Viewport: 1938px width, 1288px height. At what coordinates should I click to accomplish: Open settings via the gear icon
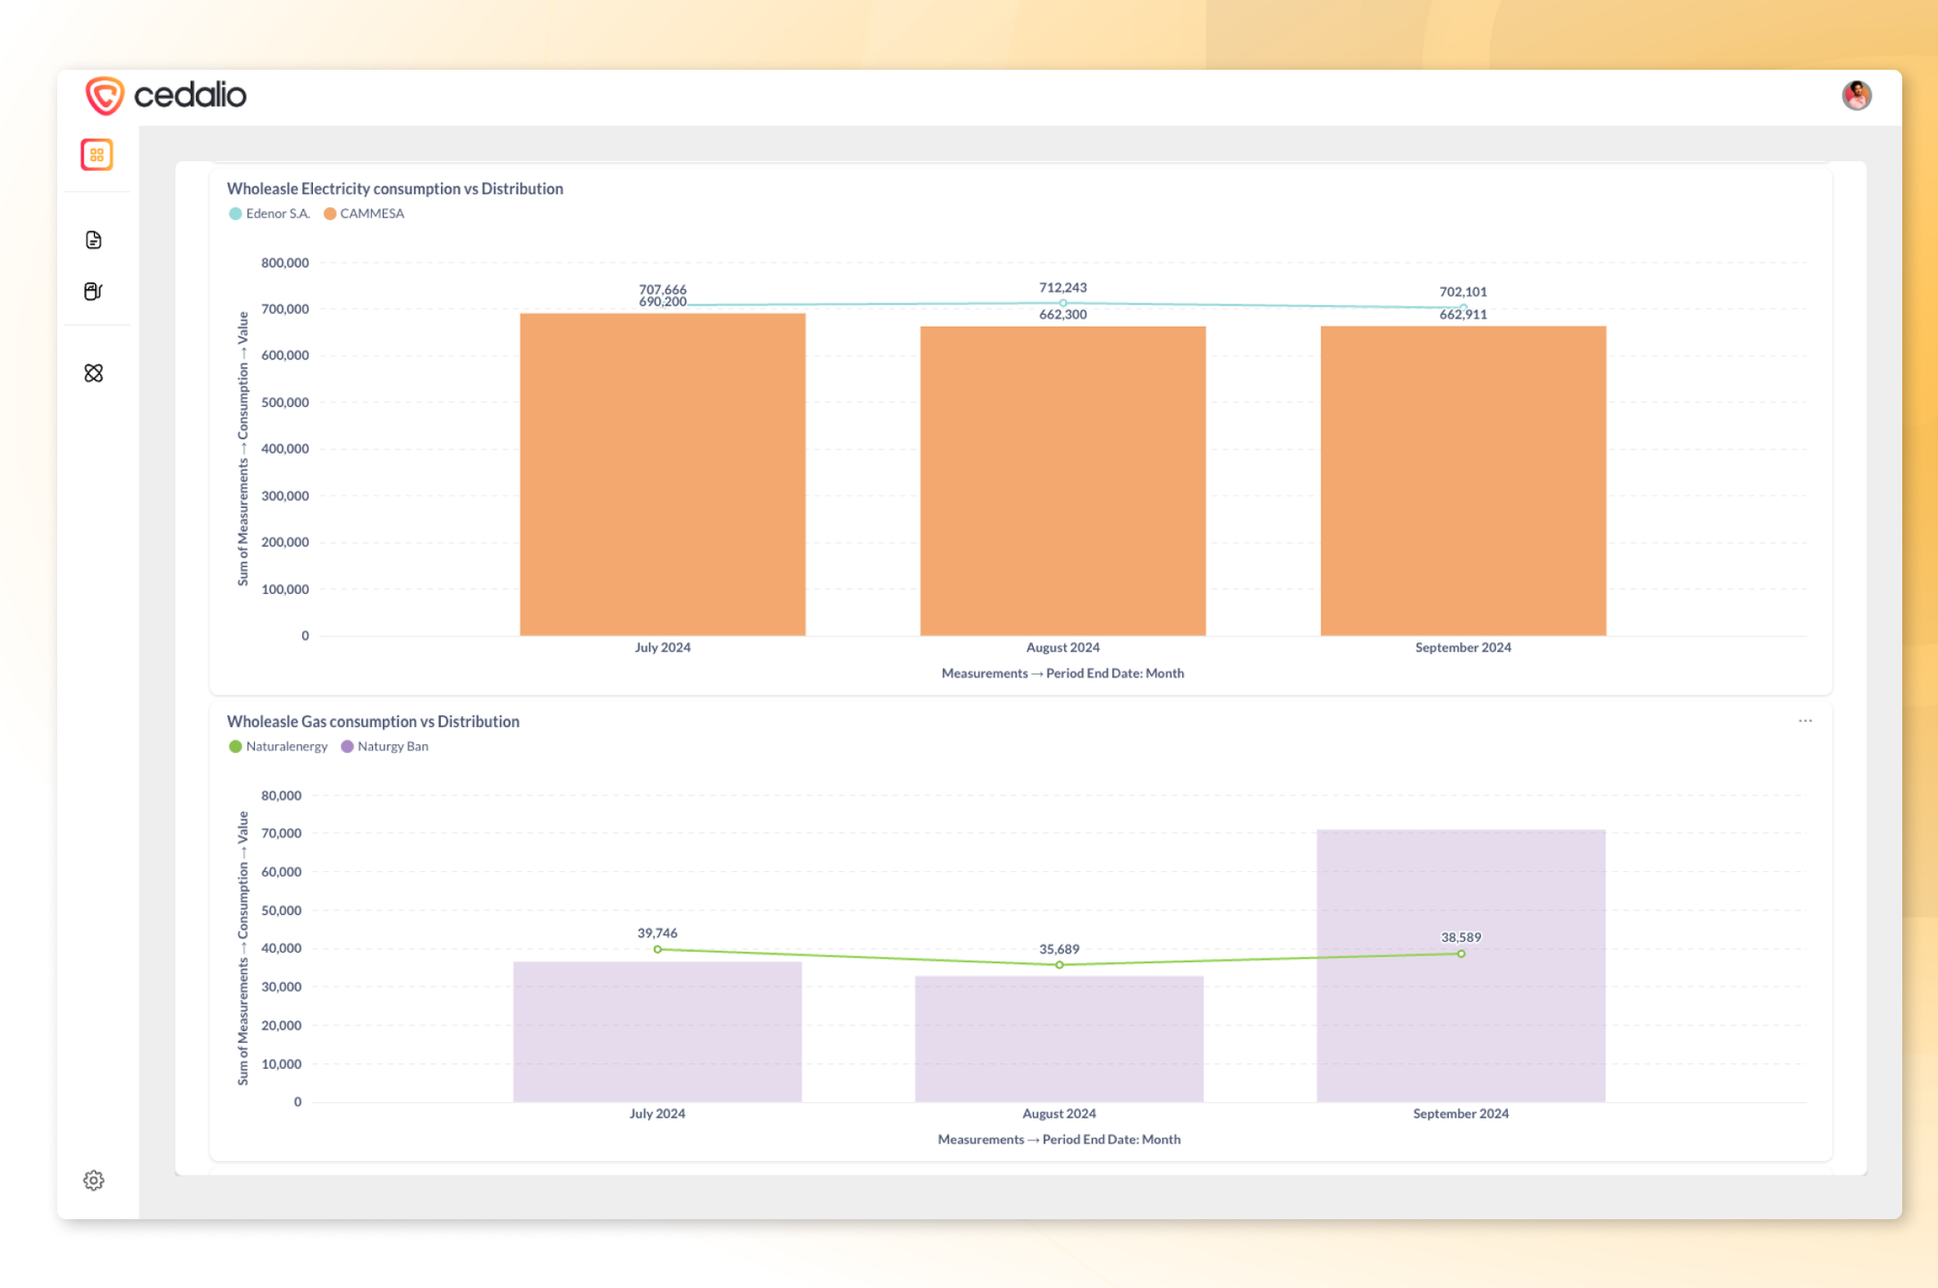tap(94, 1180)
